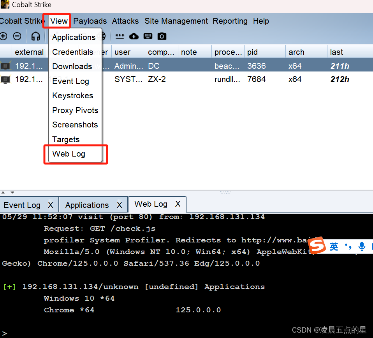Close the Event Log tab
373x338 pixels.
pyautogui.click(x=51, y=205)
